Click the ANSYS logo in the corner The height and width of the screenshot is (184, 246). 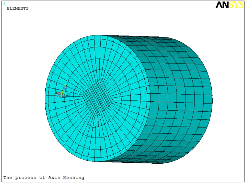point(229,5)
